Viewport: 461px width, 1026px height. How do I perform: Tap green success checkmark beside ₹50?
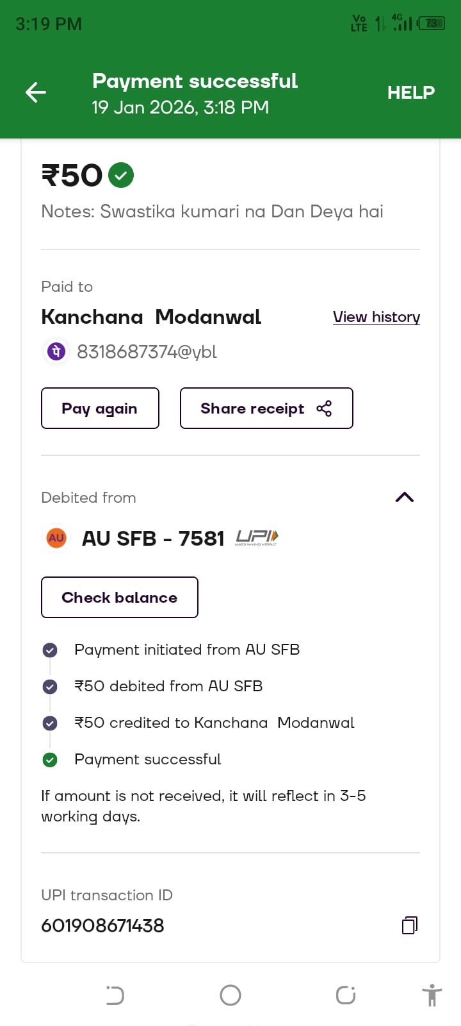[121, 175]
